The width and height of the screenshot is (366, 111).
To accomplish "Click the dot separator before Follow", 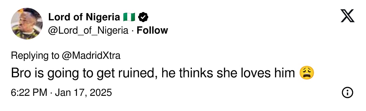I will click(x=132, y=31).
